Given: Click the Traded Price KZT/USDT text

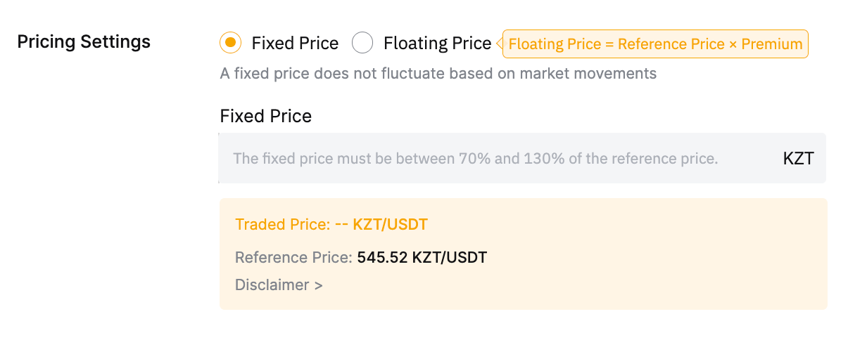Looking at the screenshot, I should [x=390, y=225].
